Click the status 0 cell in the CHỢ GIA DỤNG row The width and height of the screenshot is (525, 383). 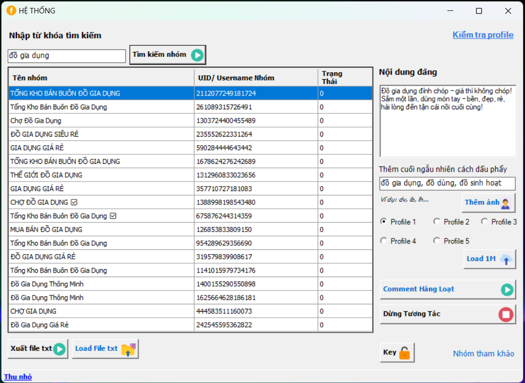coord(345,311)
